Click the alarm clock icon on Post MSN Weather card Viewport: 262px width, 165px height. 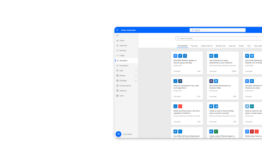tap(175, 56)
